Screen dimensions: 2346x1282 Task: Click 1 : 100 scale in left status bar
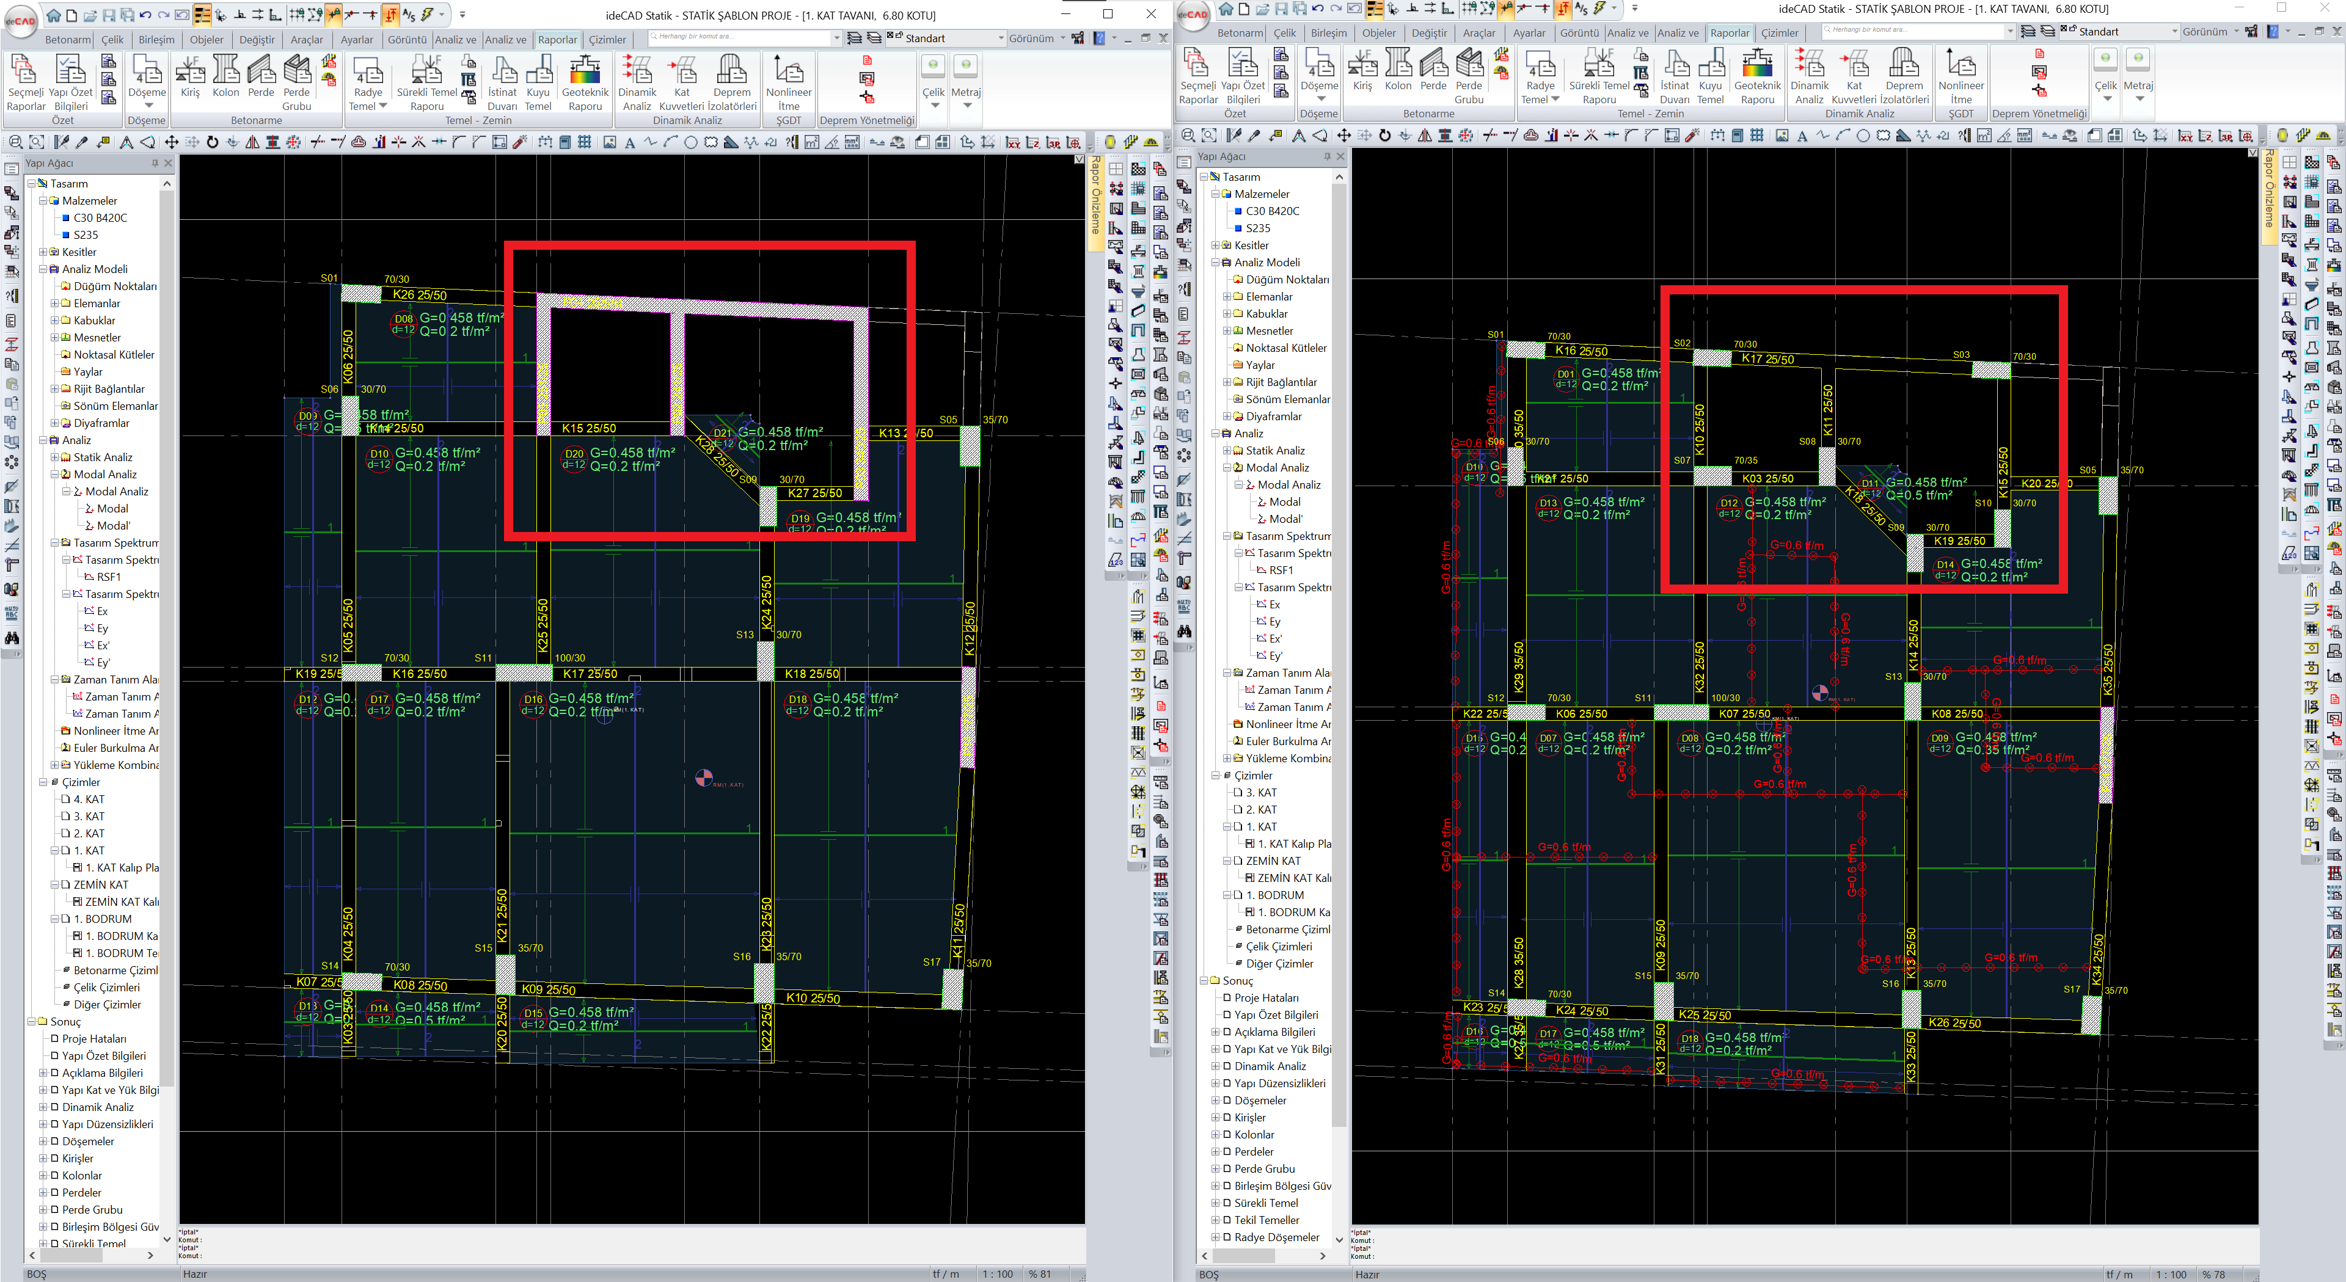[997, 1274]
